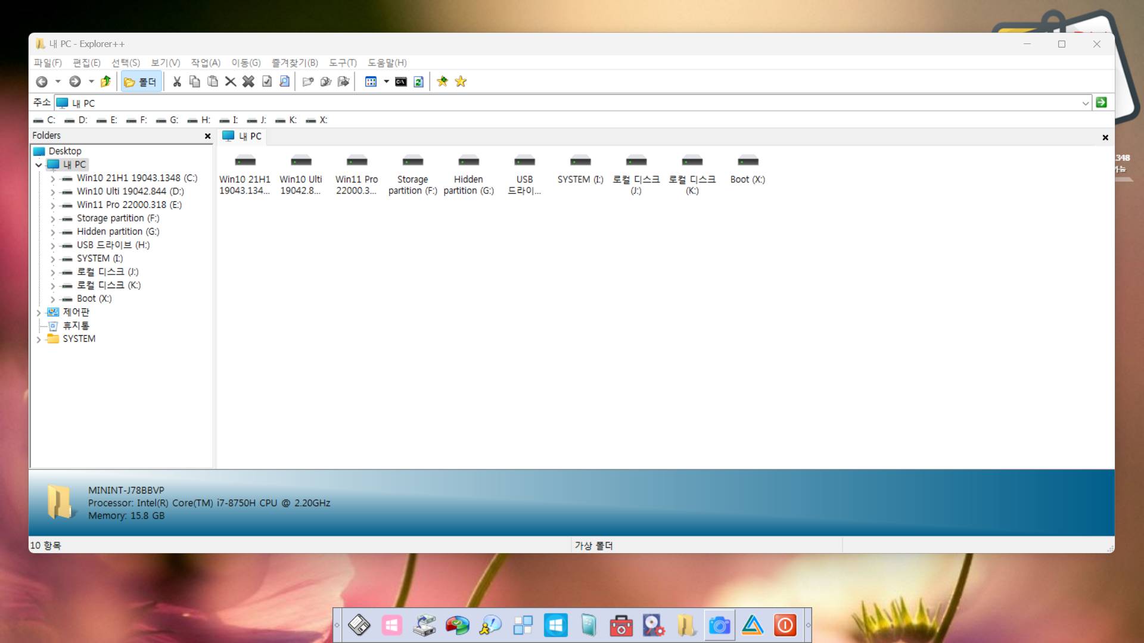
Task: Open Search with the magnifier document icon
Action: point(285,82)
